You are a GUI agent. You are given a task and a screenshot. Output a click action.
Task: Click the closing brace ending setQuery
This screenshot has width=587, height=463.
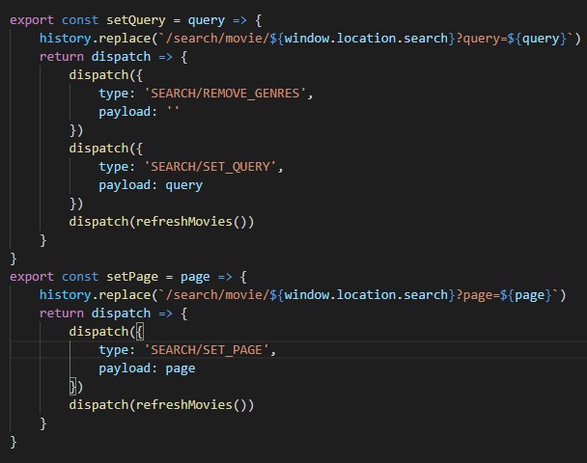coord(14,259)
